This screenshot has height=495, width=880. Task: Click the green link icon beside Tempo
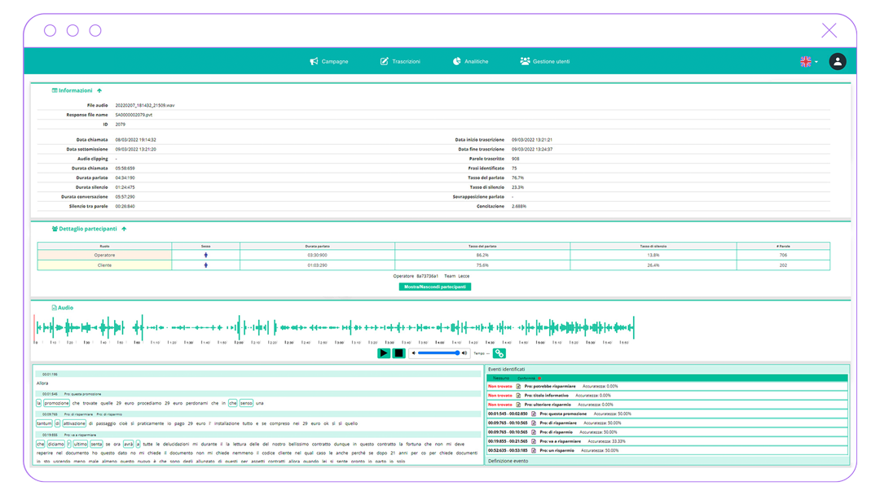[x=499, y=353]
